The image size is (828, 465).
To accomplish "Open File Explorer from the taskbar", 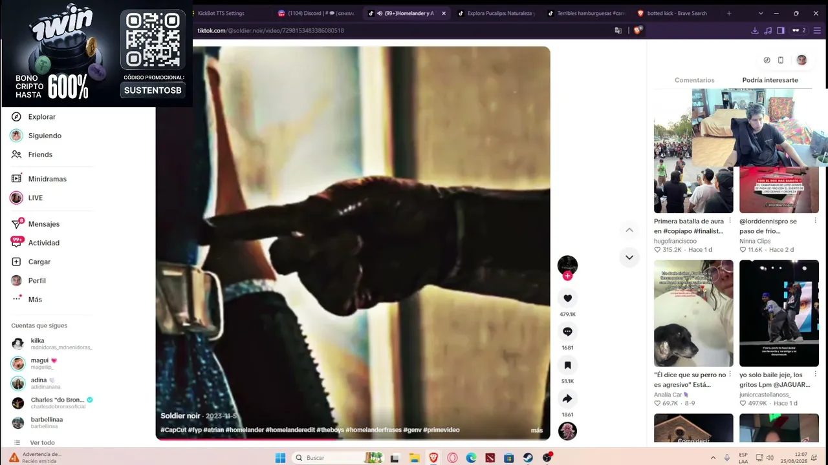I will pyautogui.click(x=414, y=458).
